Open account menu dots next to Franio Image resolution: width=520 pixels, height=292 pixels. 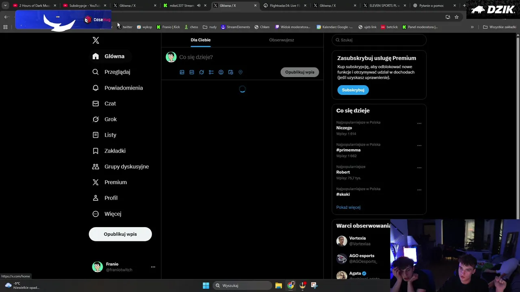coord(153,267)
